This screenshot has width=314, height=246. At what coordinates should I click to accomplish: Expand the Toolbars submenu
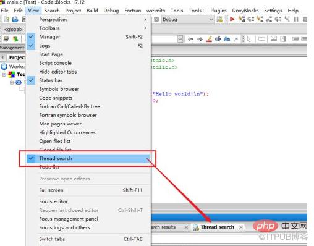(88, 28)
